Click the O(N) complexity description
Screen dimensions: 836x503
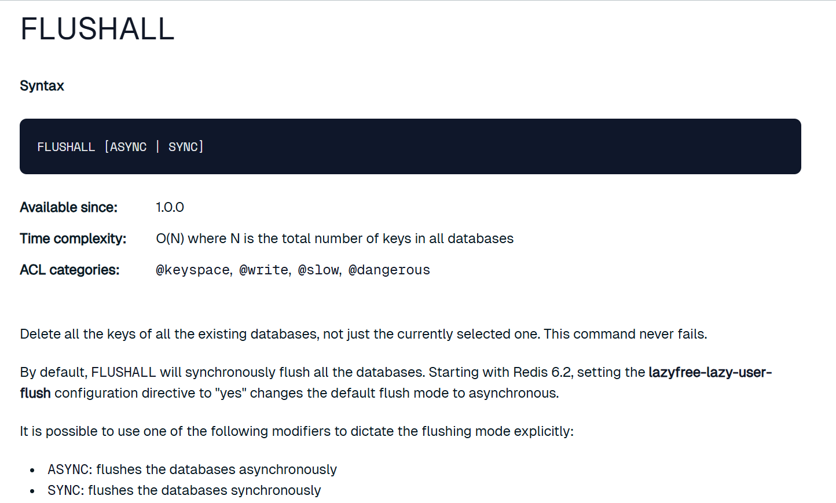click(x=335, y=238)
